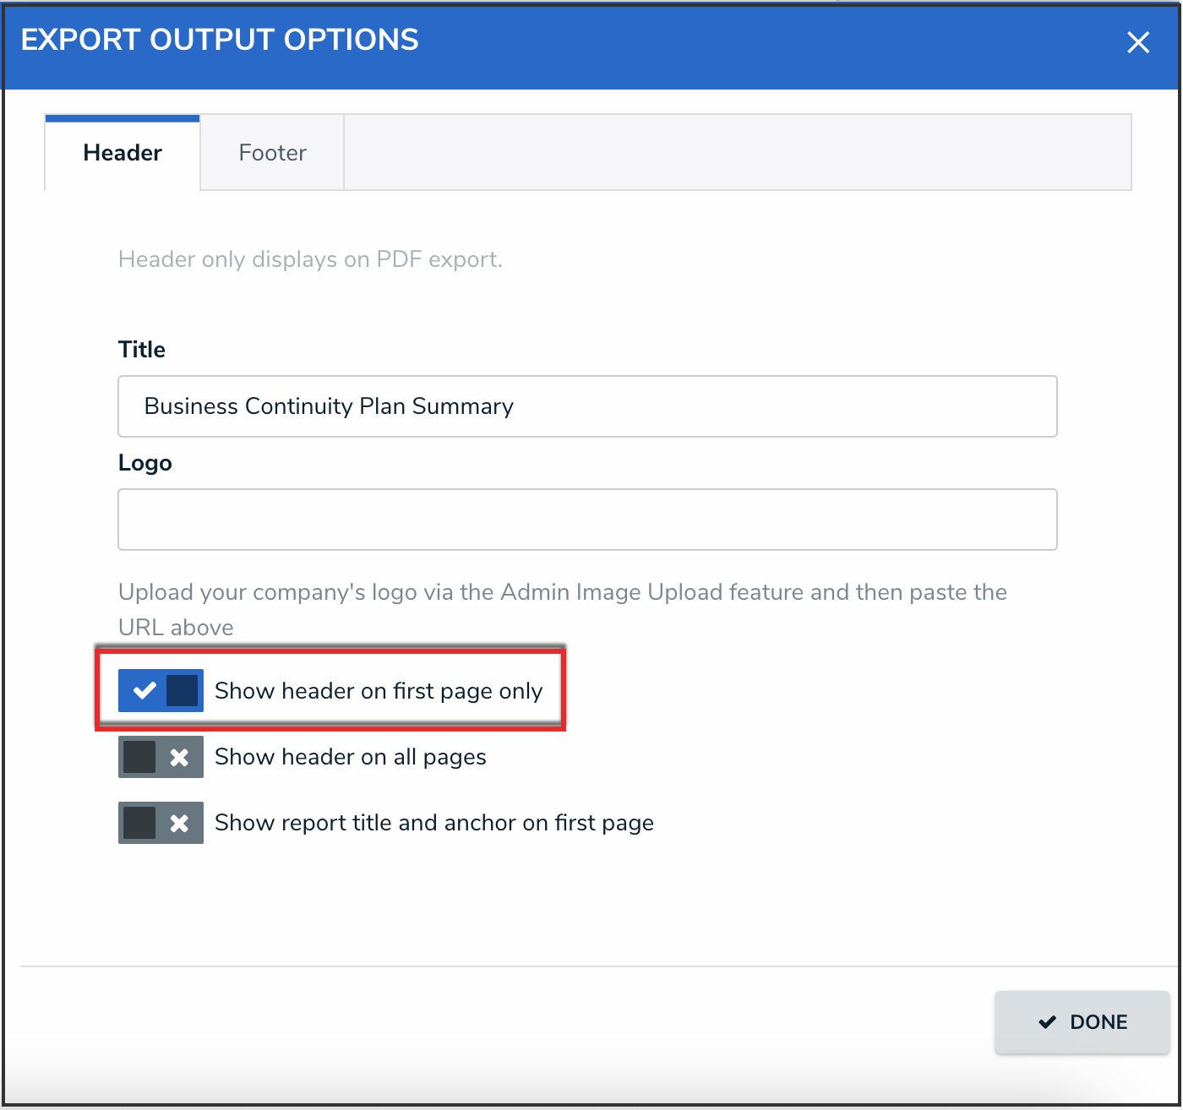The width and height of the screenshot is (1183, 1110).
Task: Click the white checkmark in first toggle
Action: 144,690
